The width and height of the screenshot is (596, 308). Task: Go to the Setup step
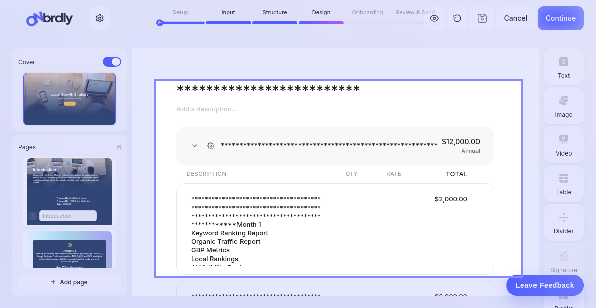click(x=181, y=12)
